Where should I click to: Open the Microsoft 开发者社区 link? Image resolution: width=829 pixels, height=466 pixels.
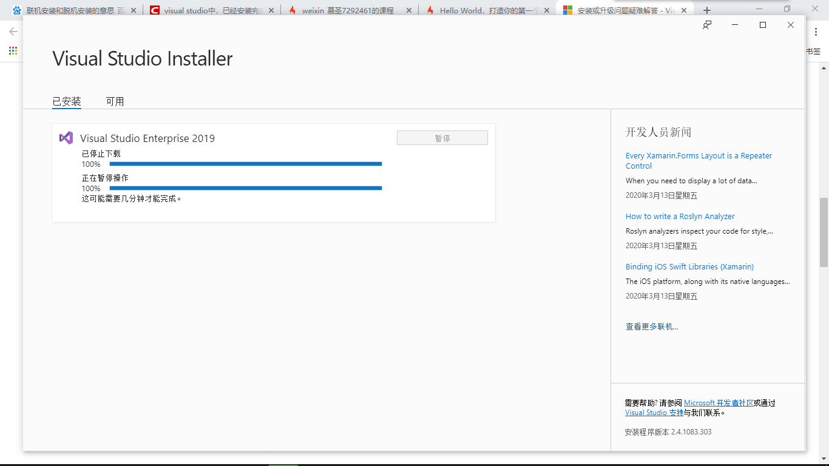(x=719, y=403)
